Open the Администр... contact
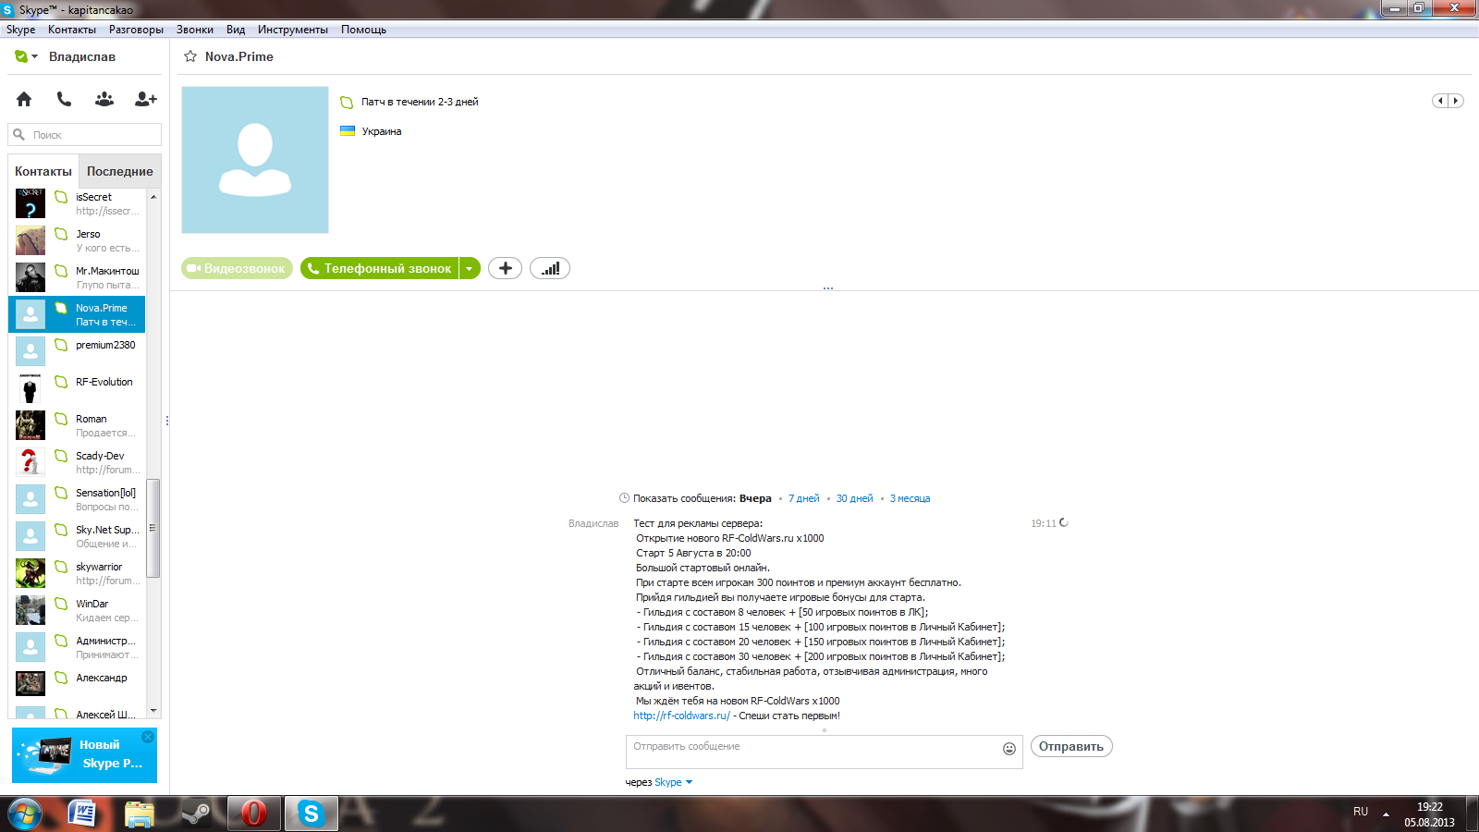The image size is (1479, 832). point(77,647)
